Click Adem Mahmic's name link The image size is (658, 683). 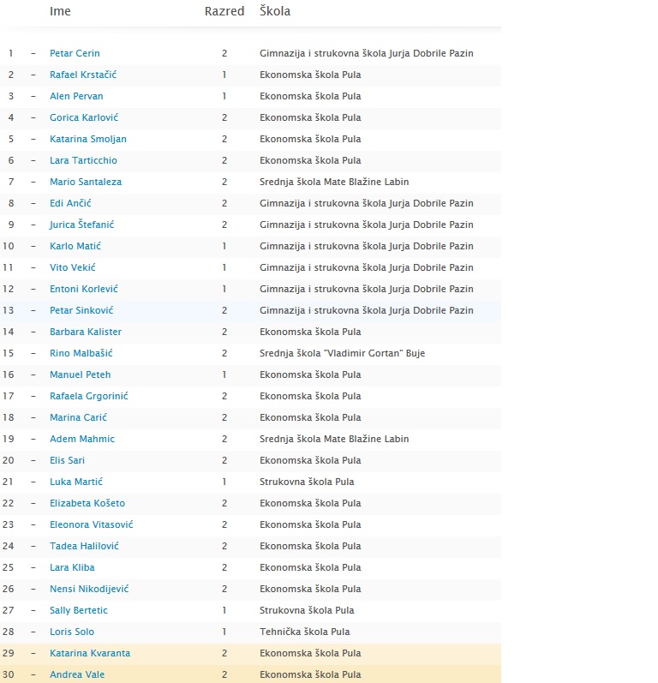[82, 439]
